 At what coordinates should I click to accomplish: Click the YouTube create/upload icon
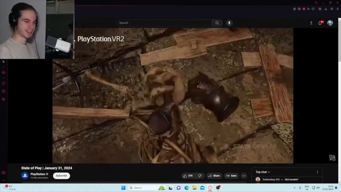pos(311,23)
